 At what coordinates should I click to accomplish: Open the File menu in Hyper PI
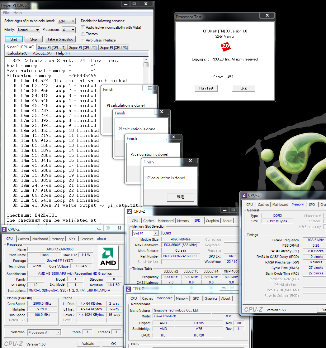(x=6, y=13)
